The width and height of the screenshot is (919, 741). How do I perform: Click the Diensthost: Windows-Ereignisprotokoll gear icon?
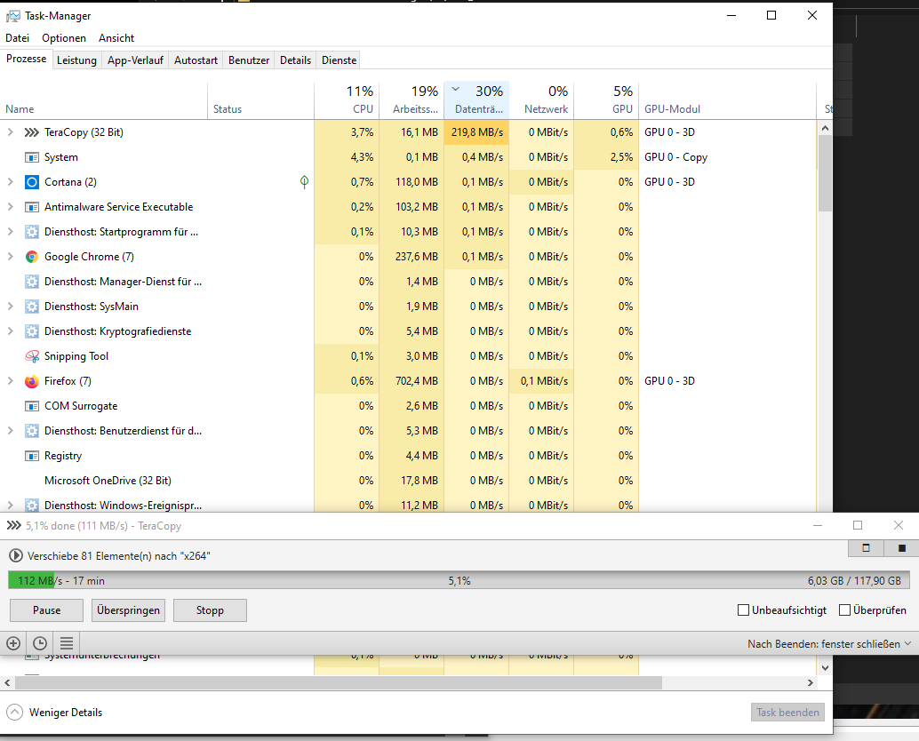(32, 505)
